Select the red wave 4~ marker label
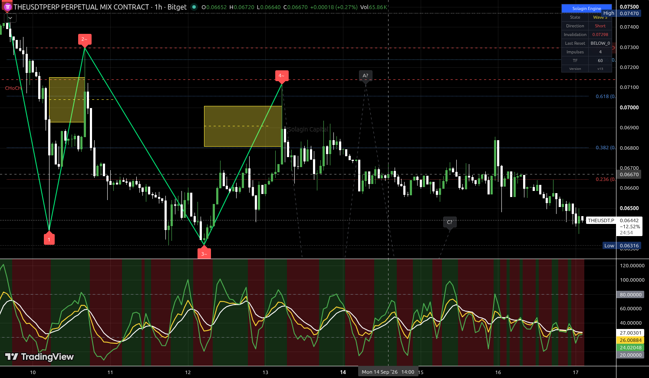 pos(282,76)
